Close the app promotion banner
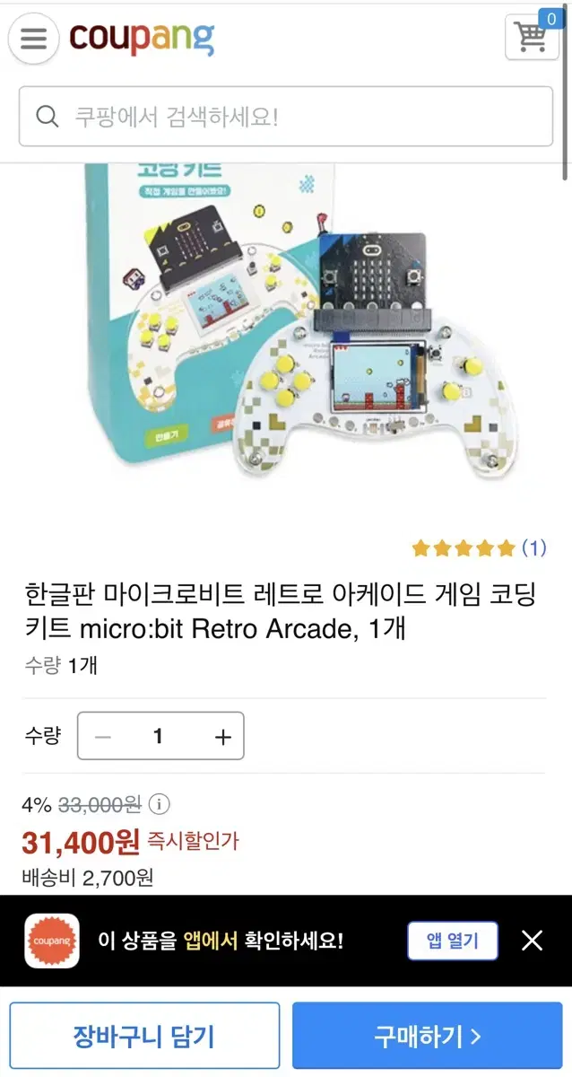572x1077 pixels. point(532,941)
